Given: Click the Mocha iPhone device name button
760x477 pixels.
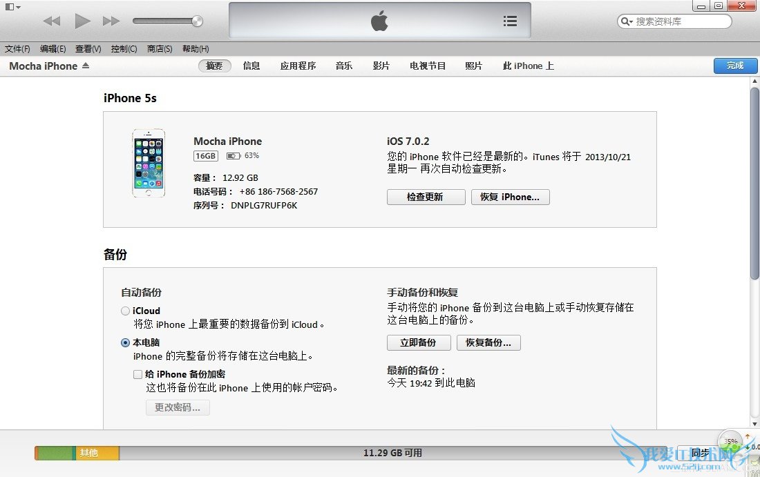Looking at the screenshot, I should click(43, 66).
